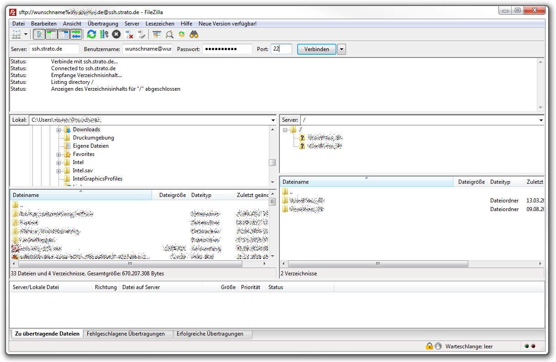
Task: Cancel the current operation
Action: (115, 34)
